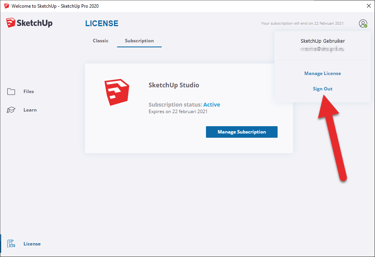Open Files section in sidebar
The image size is (375, 257).
pos(29,91)
